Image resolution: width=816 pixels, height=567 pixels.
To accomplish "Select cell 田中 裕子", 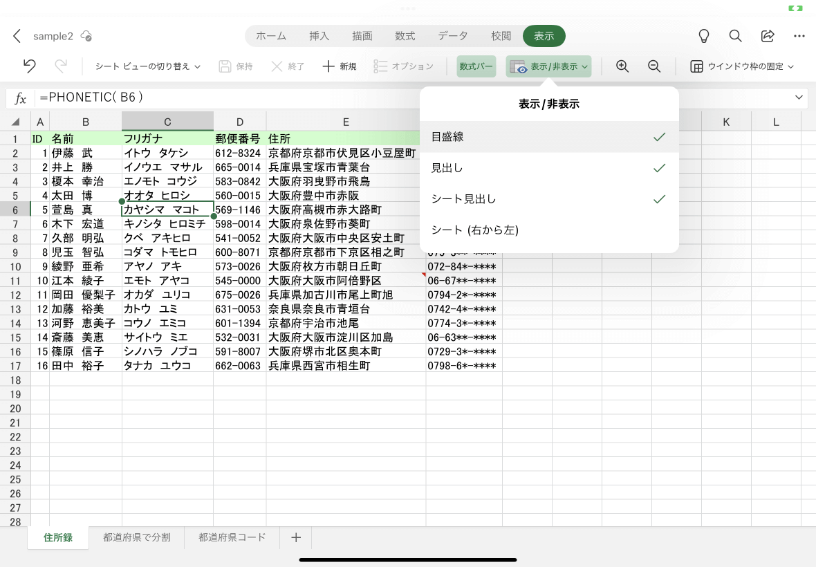I will pos(86,366).
